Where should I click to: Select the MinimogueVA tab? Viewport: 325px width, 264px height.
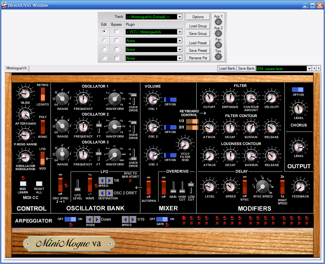pyautogui.click(x=17, y=68)
